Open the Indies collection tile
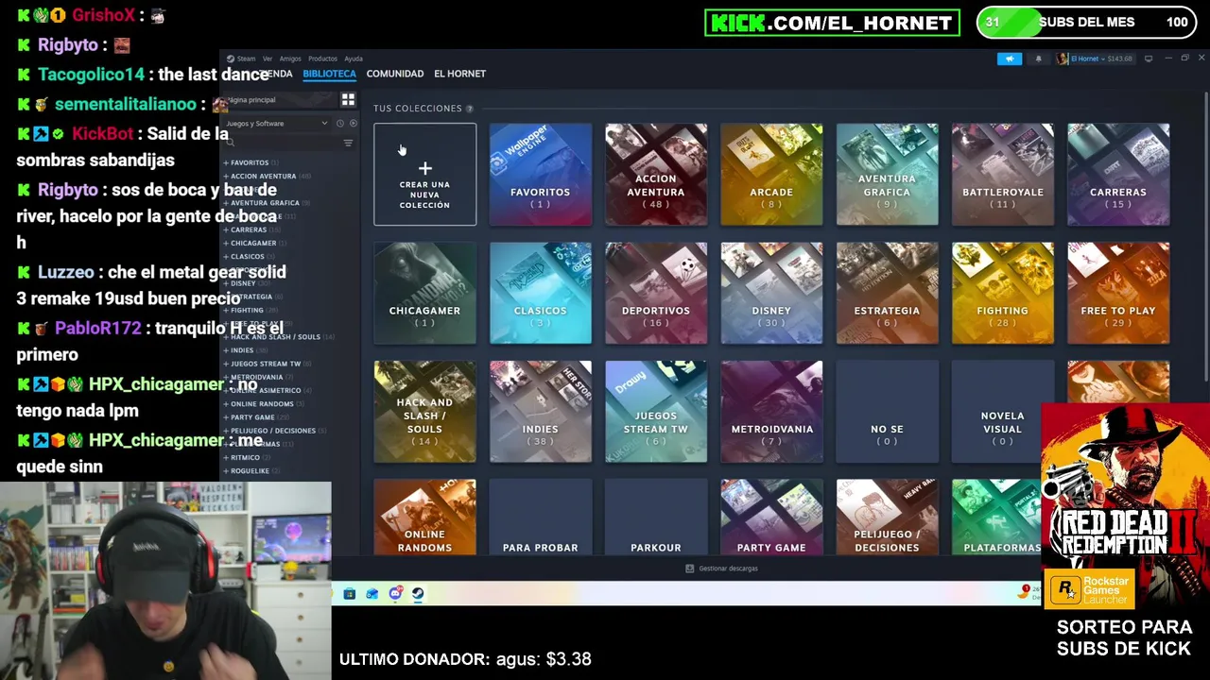1210x680 pixels. [541, 412]
